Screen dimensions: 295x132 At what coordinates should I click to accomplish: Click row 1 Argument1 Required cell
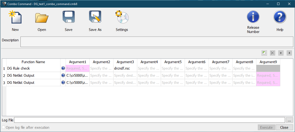(77, 68)
